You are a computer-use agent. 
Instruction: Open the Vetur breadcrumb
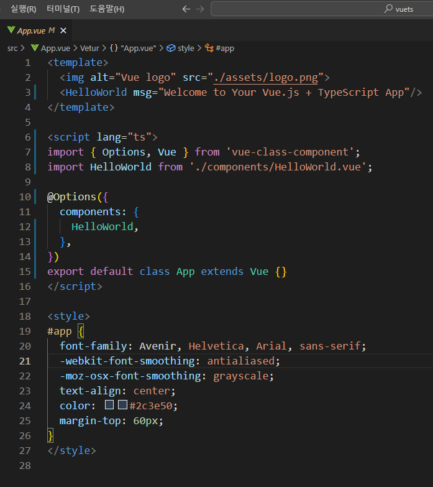[89, 49]
